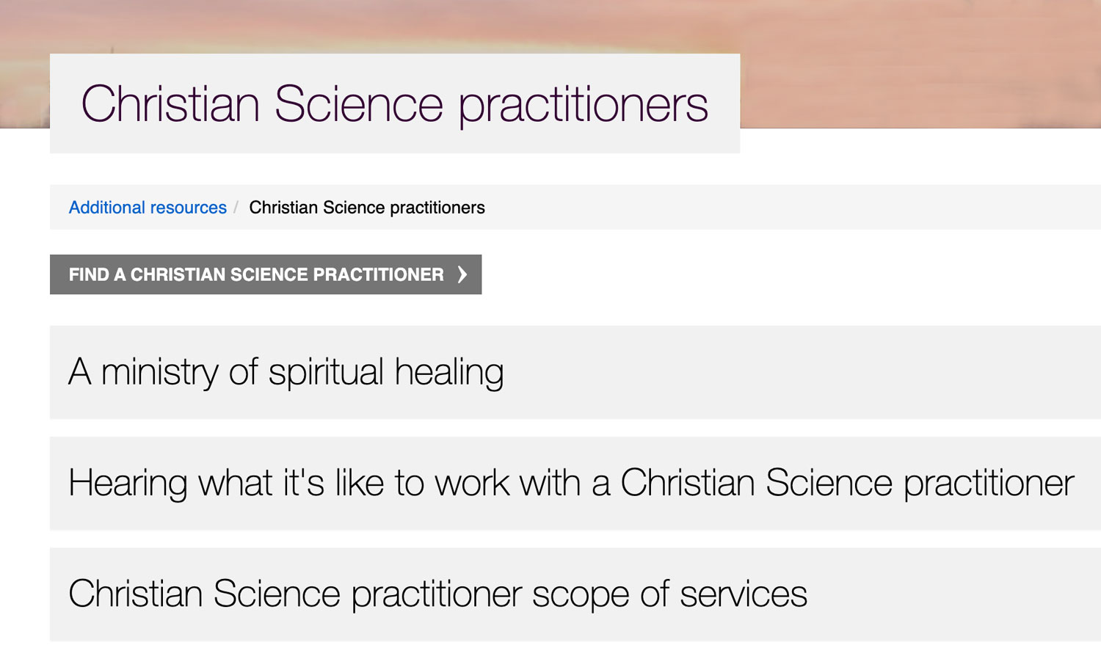Open 'Christian Science practitioner scope of services'
This screenshot has width=1101, height=670.
[x=437, y=593]
